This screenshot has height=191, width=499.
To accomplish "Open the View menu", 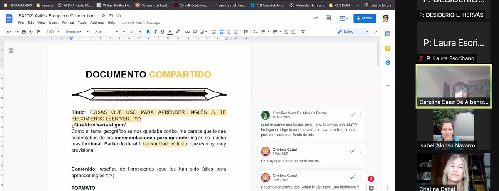I will [42, 22].
